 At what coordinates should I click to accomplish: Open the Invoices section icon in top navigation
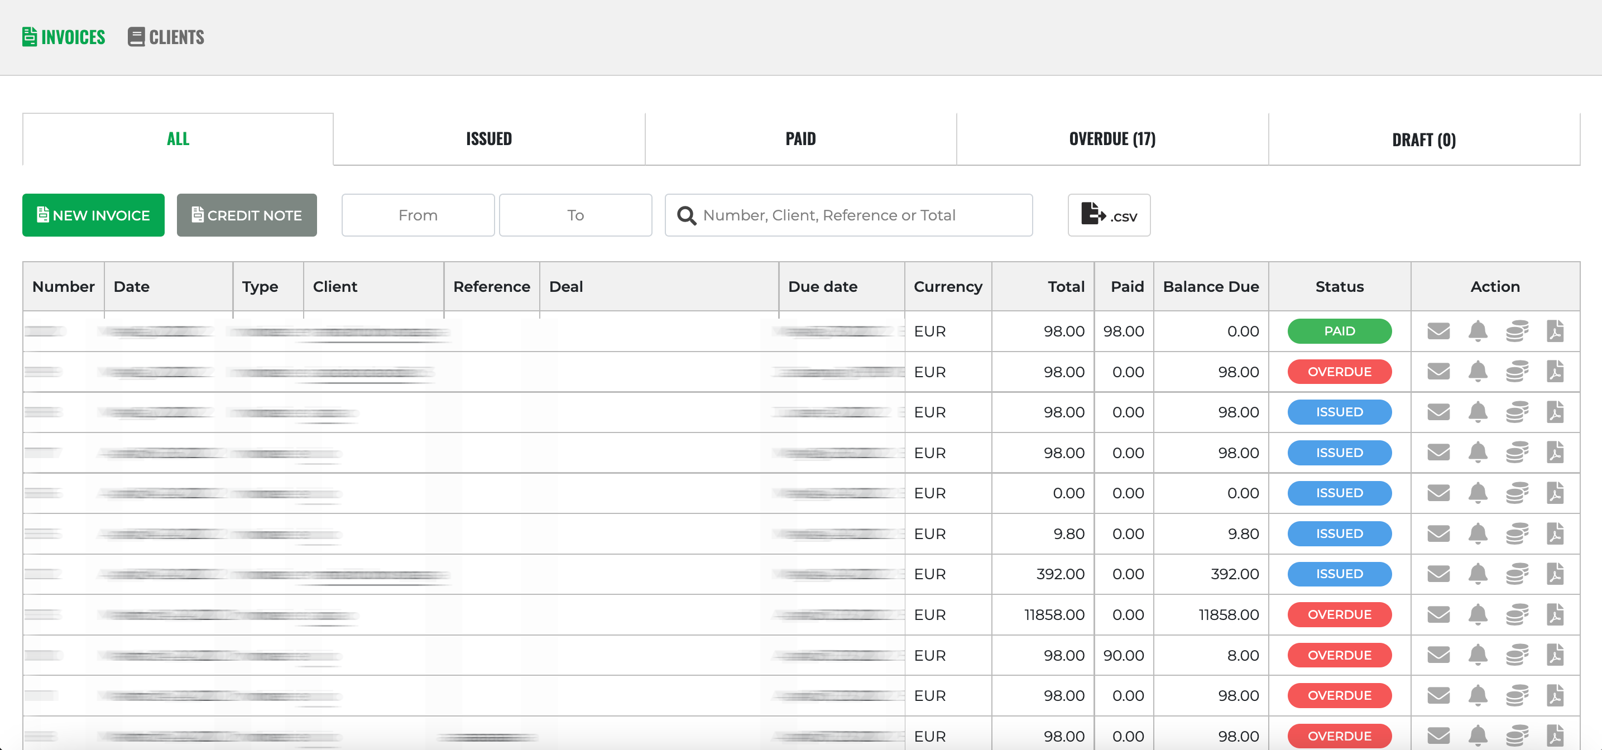click(29, 36)
